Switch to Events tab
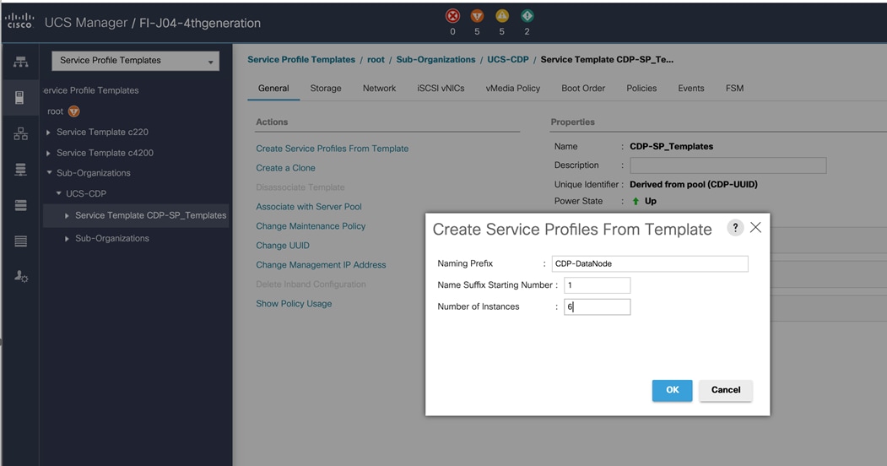The image size is (887, 466). 690,89
